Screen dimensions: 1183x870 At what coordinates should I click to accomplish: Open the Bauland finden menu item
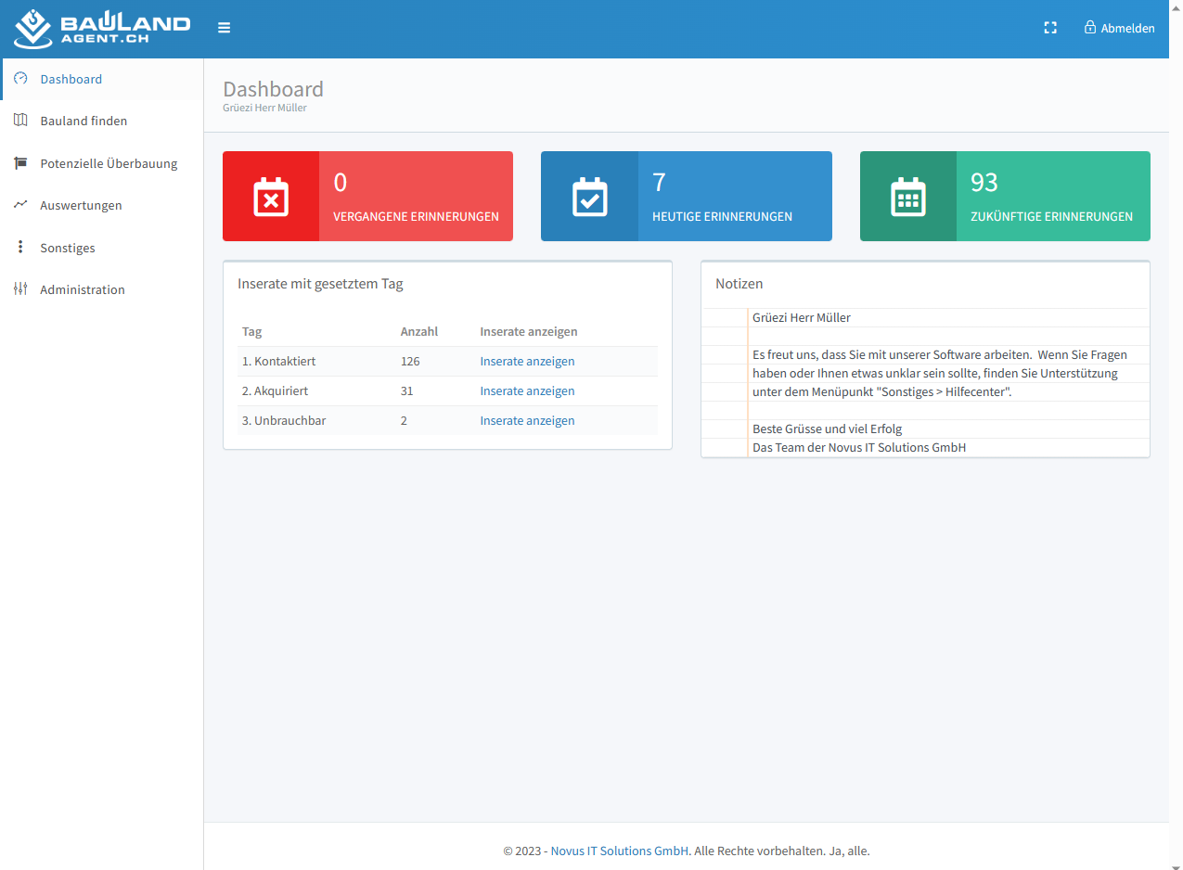(x=84, y=121)
